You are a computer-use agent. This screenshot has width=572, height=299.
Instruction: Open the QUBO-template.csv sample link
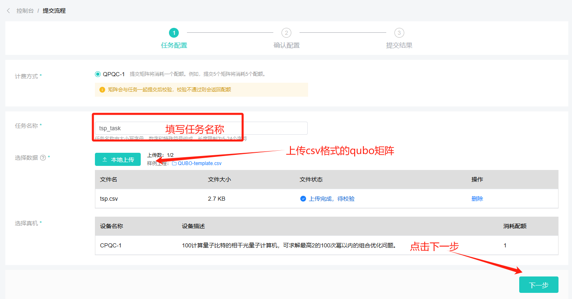pos(199,163)
